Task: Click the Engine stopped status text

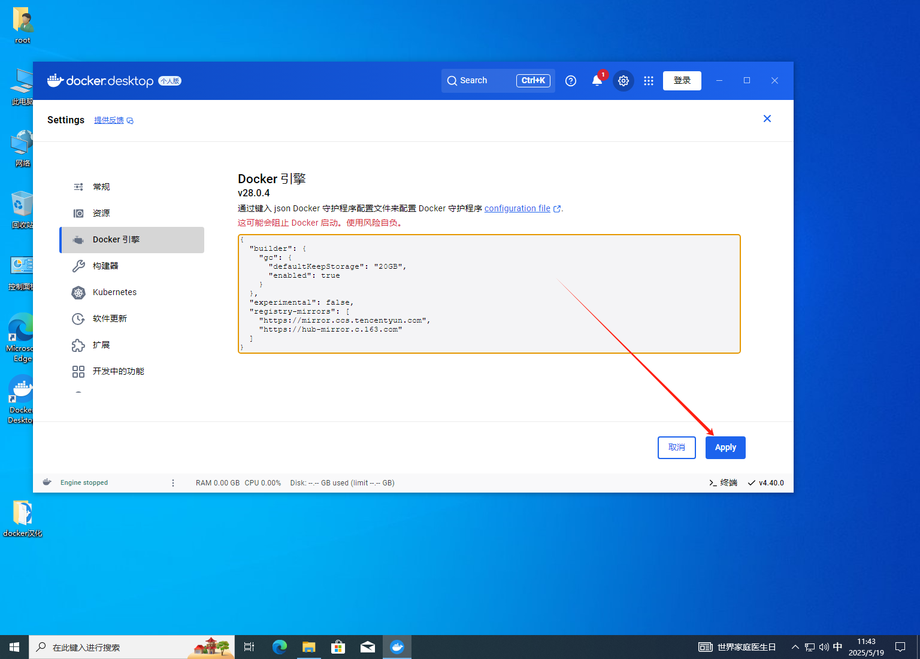Action: point(84,482)
